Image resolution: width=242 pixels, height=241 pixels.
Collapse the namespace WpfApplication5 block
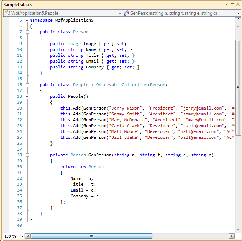[x=27, y=20]
